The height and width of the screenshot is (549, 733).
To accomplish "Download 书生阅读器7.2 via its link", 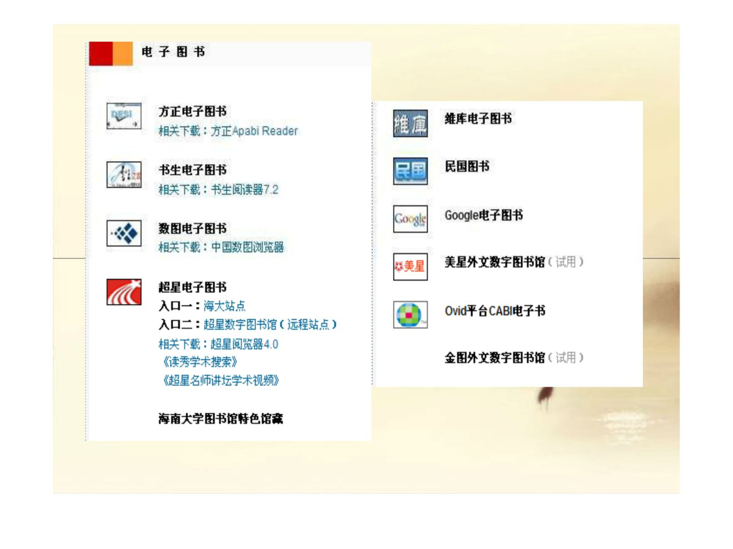I will pos(244,189).
